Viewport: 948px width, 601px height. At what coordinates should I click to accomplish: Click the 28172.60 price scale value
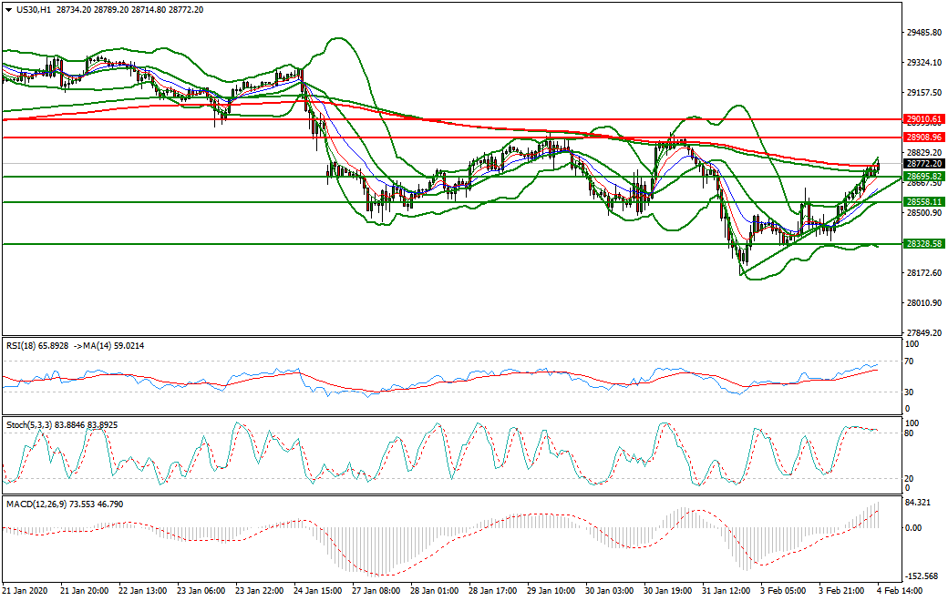(x=924, y=273)
